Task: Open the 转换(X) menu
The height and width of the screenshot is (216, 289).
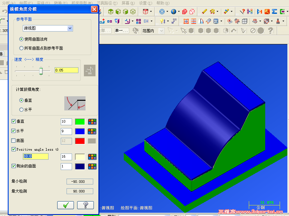Action: coord(61,3)
